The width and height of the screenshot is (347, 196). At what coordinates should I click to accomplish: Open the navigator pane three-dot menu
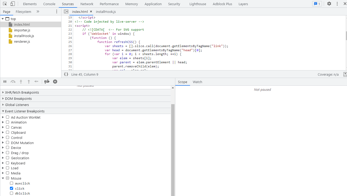pyautogui.click(x=57, y=12)
